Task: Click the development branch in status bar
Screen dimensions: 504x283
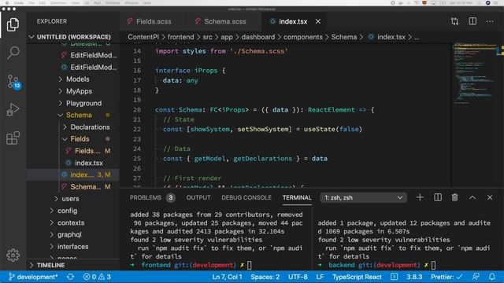Action: 33,277
